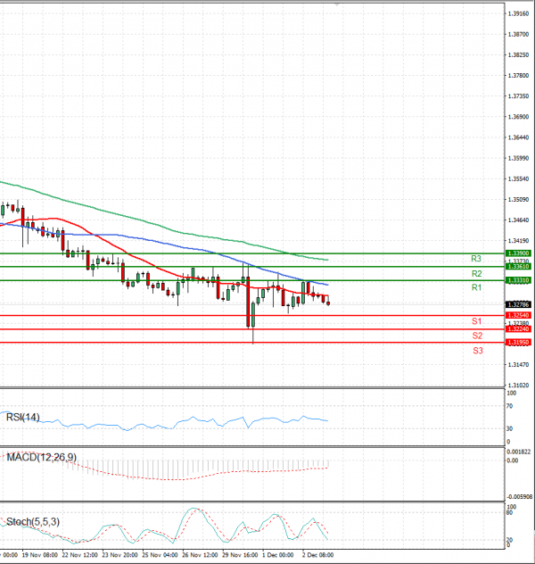Click the RSI(14) indicator label
The height and width of the screenshot is (564, 535).
pyautogui.click(x=23, y=418)
